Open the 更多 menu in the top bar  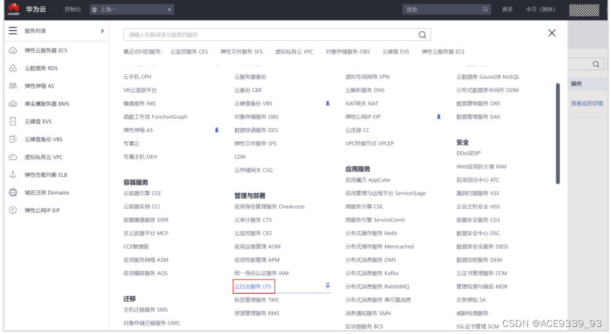coord(507,10)
